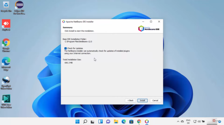
Task: Minimize the NetBeans installer window
Action: (143, 22)
